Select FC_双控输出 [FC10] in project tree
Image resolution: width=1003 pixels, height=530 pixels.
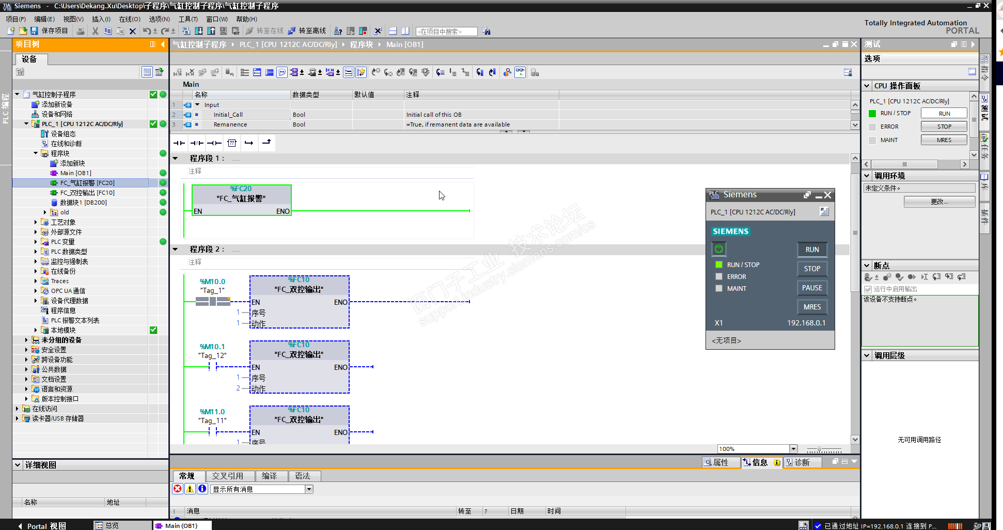[87, 193]
